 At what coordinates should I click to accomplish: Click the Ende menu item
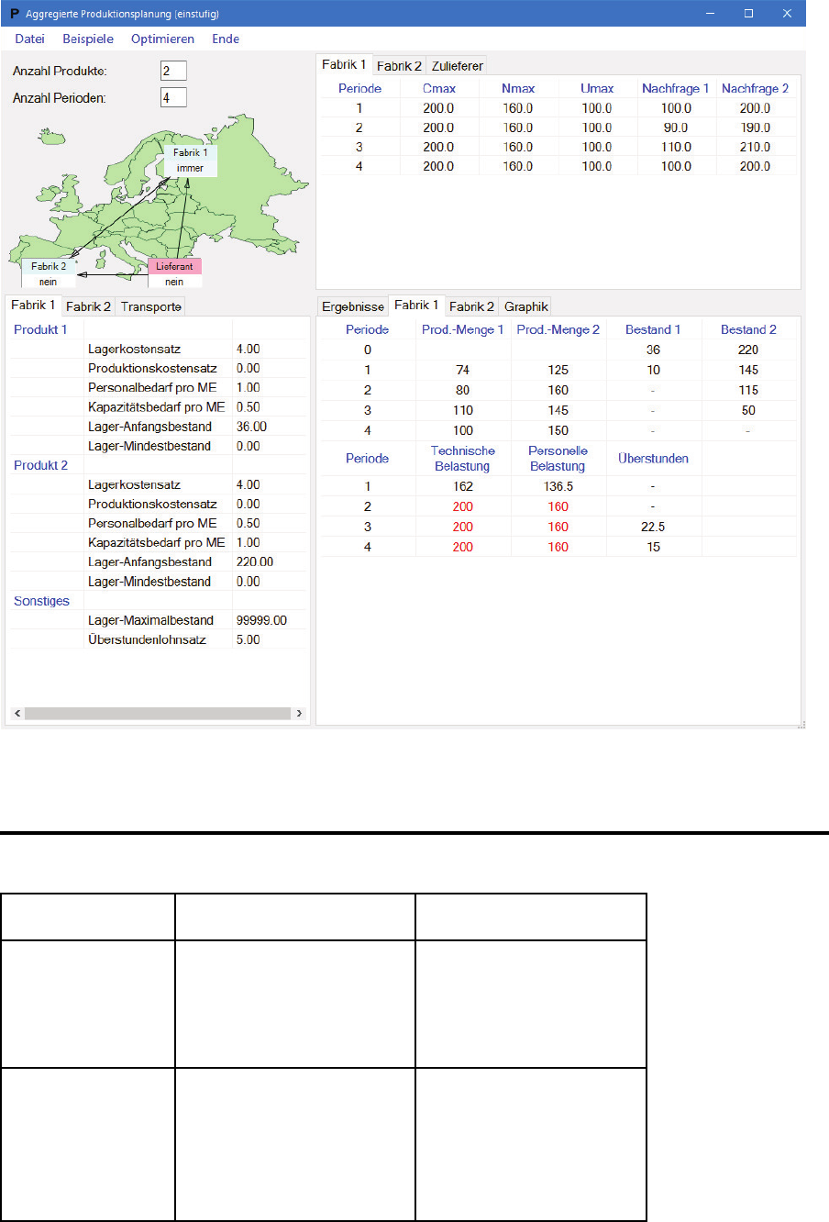pos(226,39)
